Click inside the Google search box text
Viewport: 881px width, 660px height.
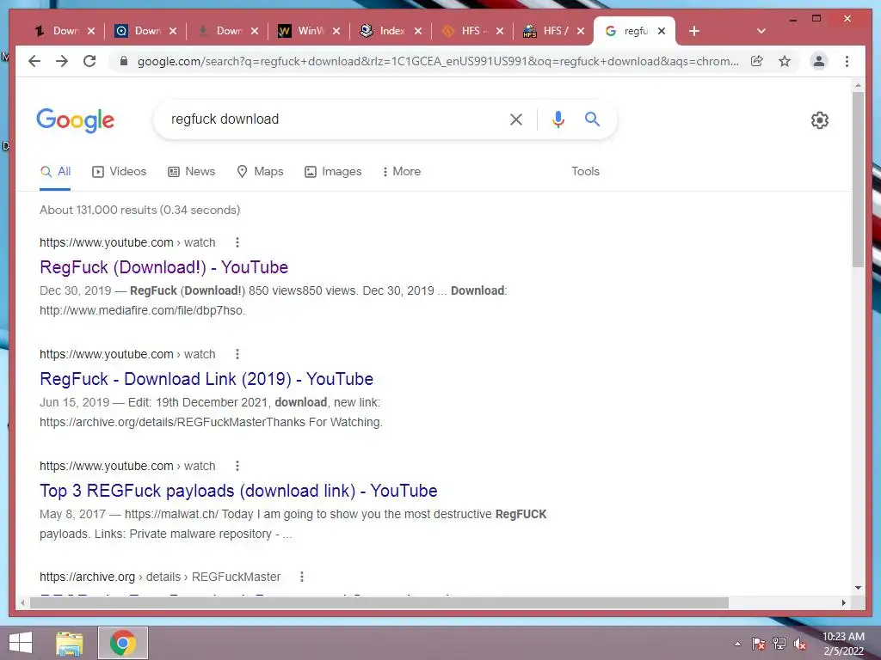coord(225,119)
